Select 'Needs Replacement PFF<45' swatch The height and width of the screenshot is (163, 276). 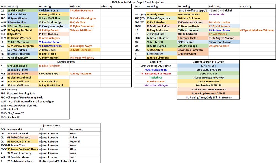pos(208,94)
